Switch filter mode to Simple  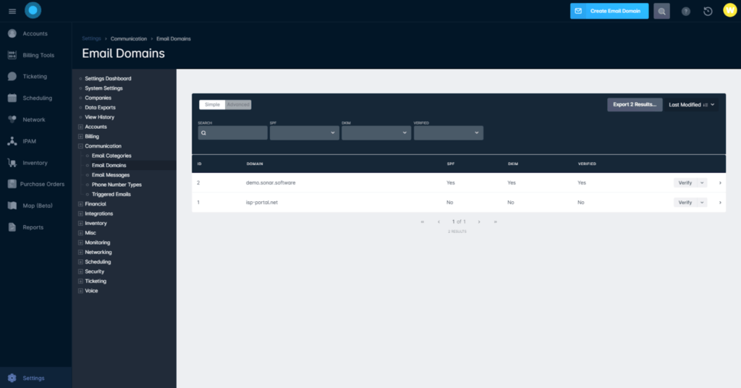pos(212,104)
